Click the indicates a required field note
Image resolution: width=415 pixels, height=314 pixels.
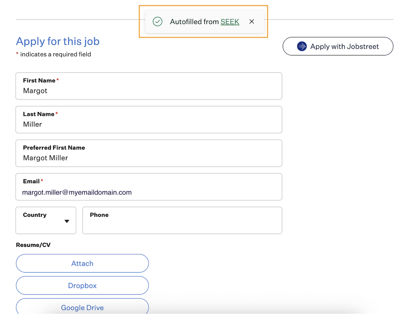tap(55, 54)
